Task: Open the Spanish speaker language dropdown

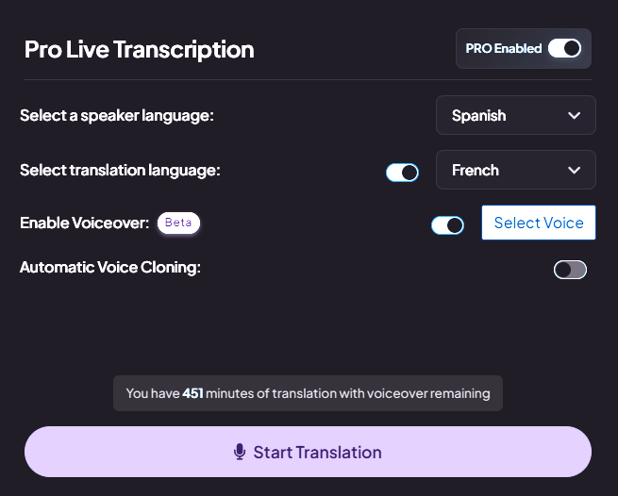Action: tap(515, 115)
